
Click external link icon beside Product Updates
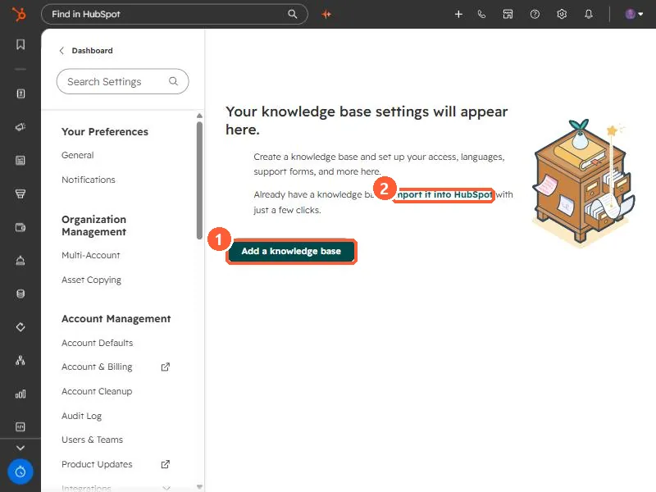(x=166, y=464)
